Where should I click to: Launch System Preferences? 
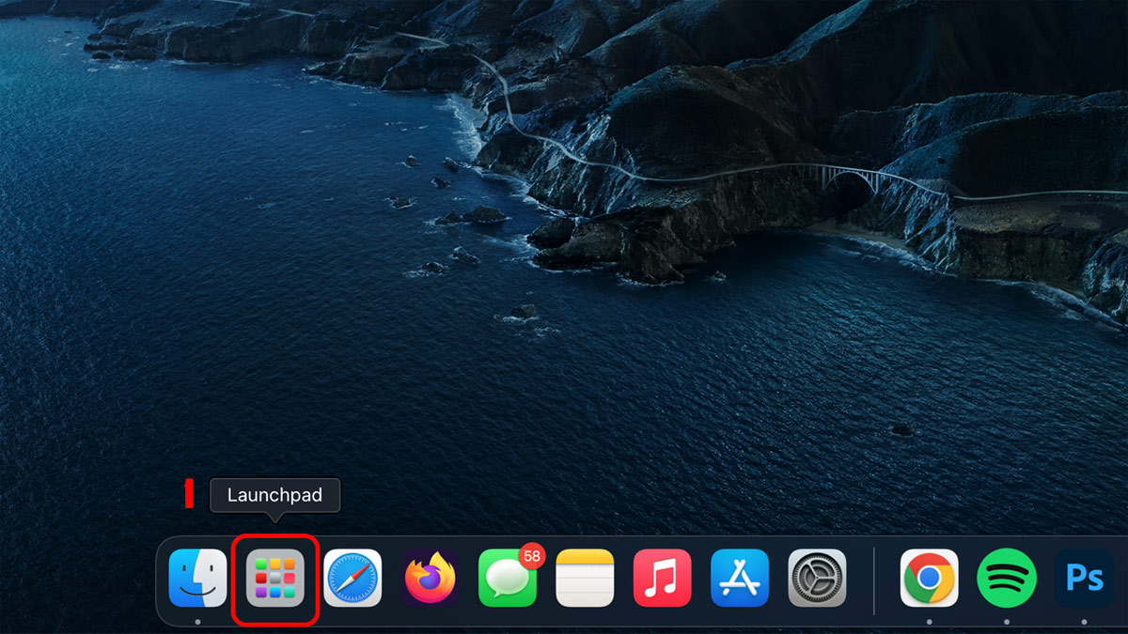pyautogui.click(x=817, y=579)
